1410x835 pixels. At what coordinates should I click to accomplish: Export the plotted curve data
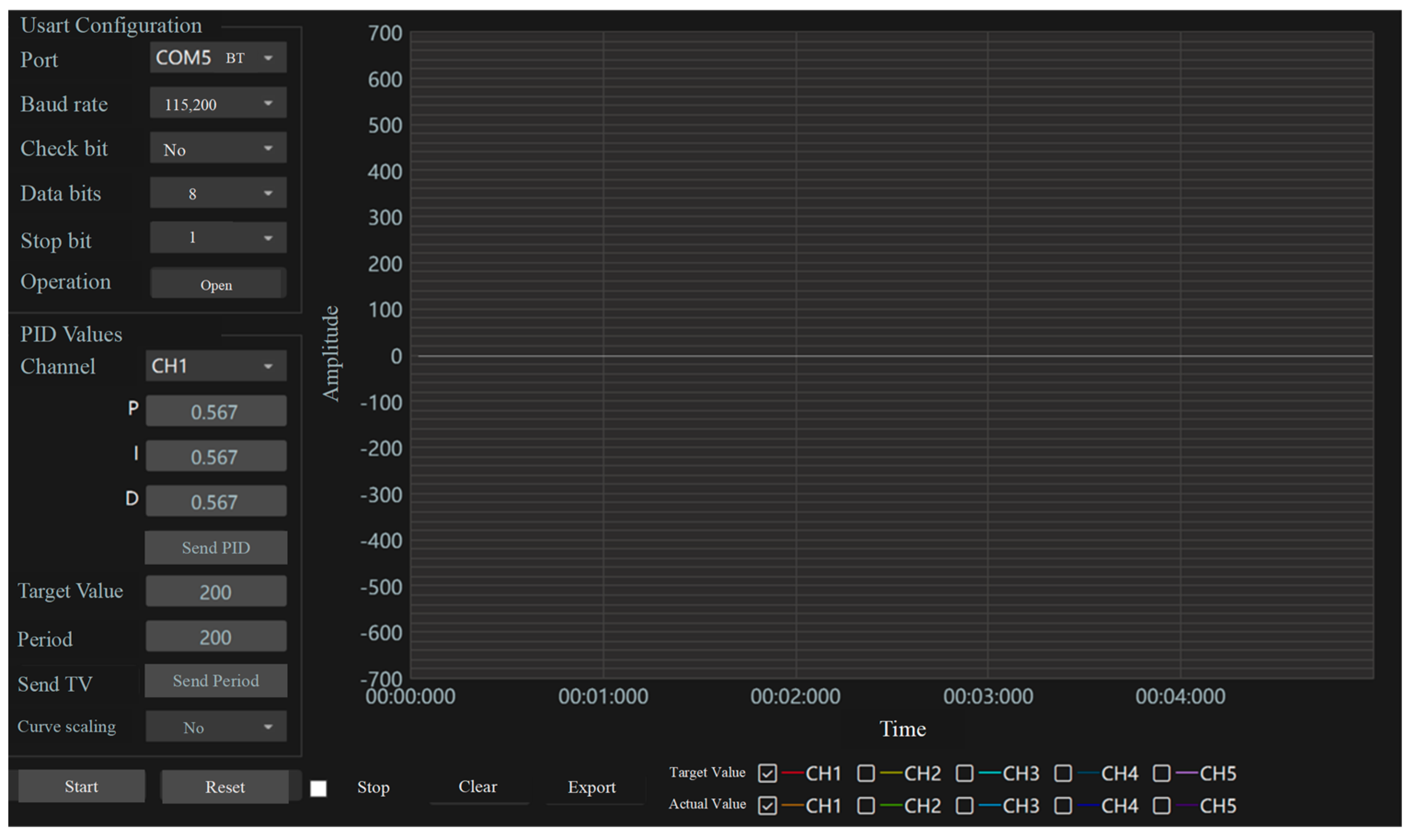click(592, 787)
